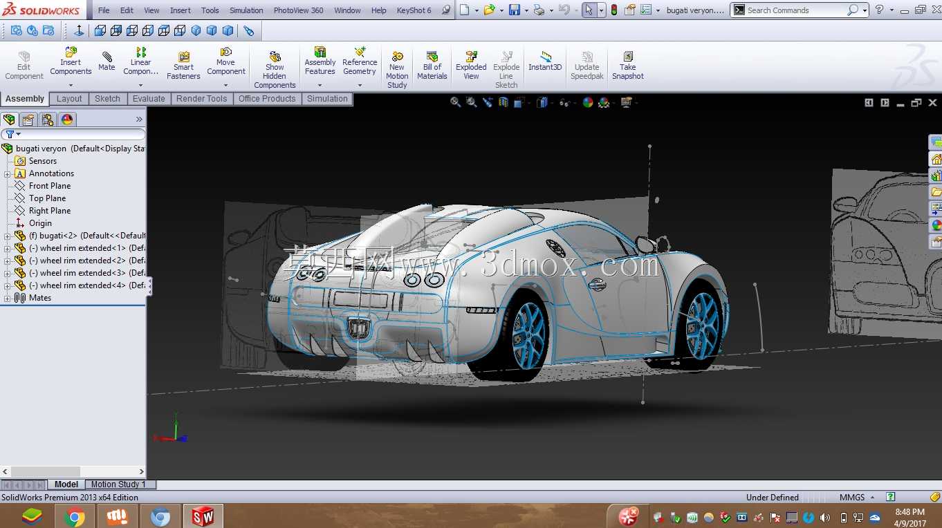
Task: Expand wheel rim extended<1> node
Action: click(x=8, y=248)
